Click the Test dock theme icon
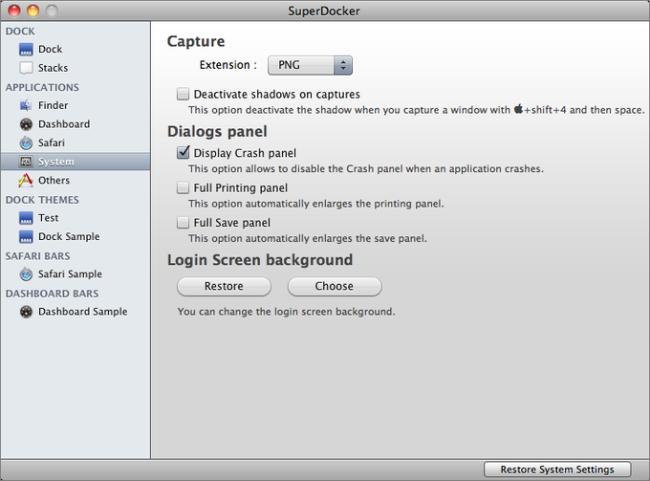Screen dimensions: 650x481 click(x=26, y=218)
